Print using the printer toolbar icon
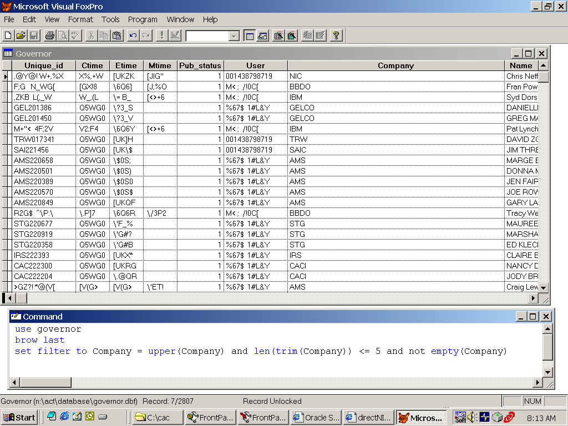 [x=49, y=35]
